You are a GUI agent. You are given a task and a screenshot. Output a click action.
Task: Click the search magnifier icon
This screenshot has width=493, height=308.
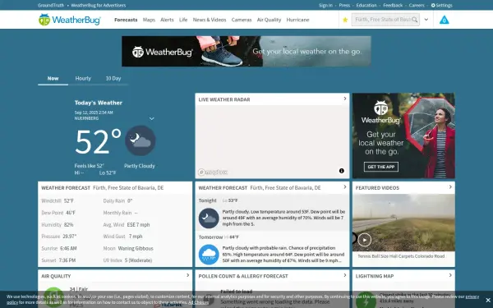(x=415, y=20)
